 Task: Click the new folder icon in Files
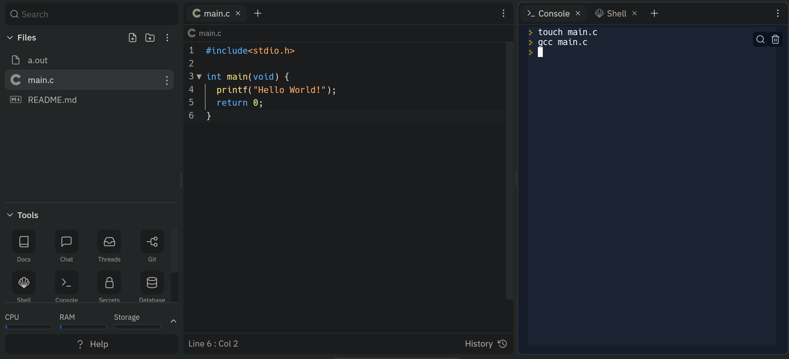[x=150, y=38]
